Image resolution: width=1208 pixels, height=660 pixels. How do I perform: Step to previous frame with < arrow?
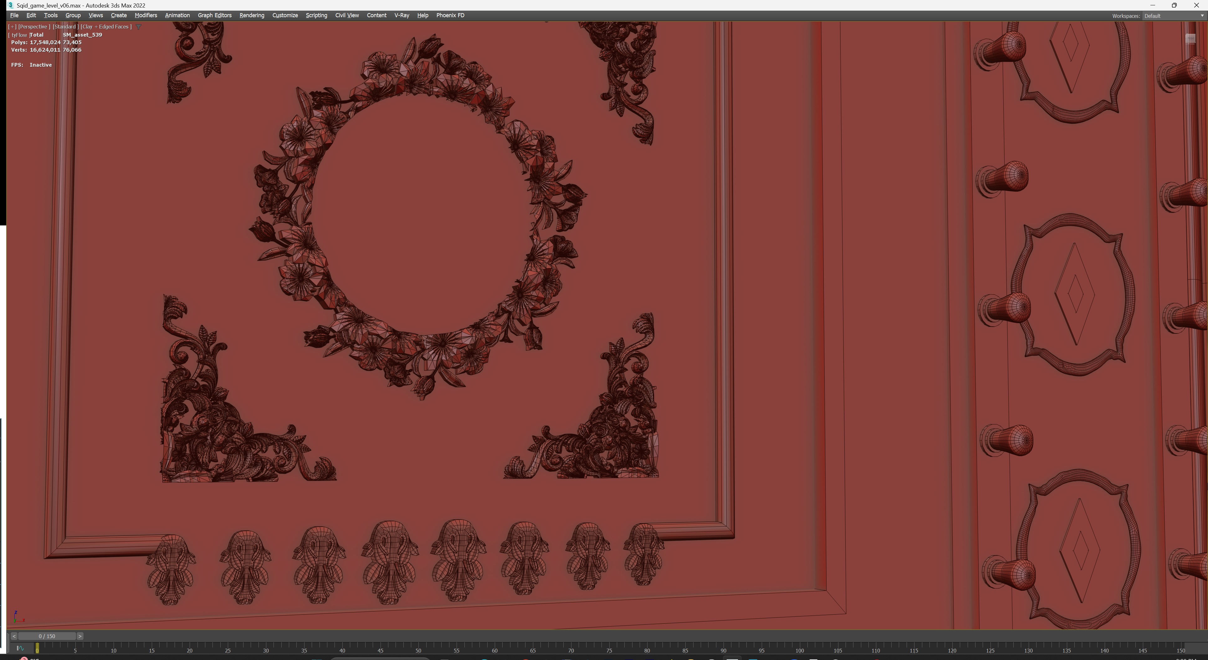pyautogui.click(x=14, y=636)
